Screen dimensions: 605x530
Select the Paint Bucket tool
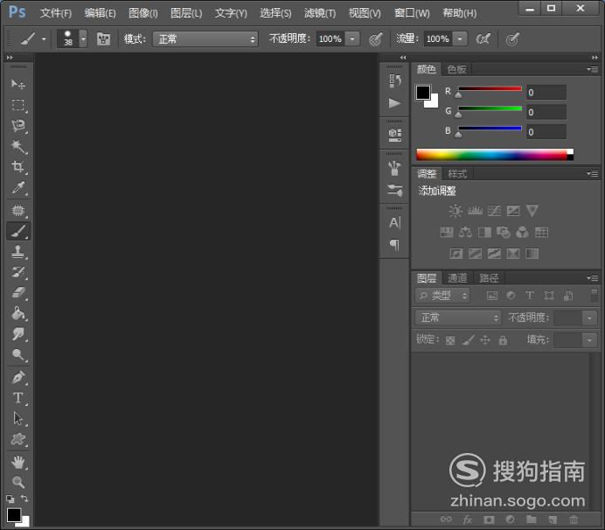(x=17, y=313)
